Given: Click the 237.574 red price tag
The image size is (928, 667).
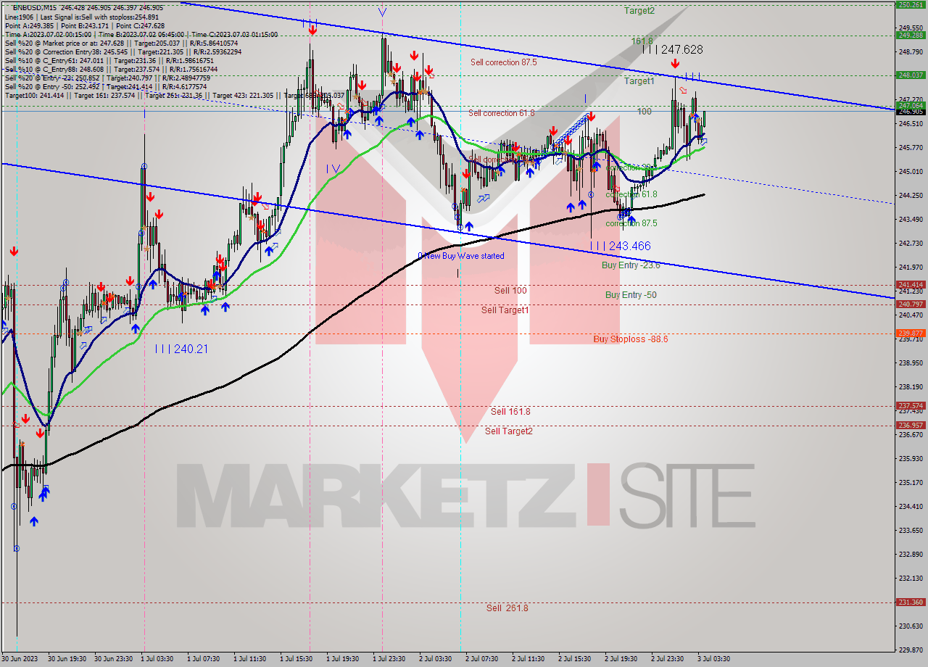Looking at the screenshot, I should coord(911,406).
